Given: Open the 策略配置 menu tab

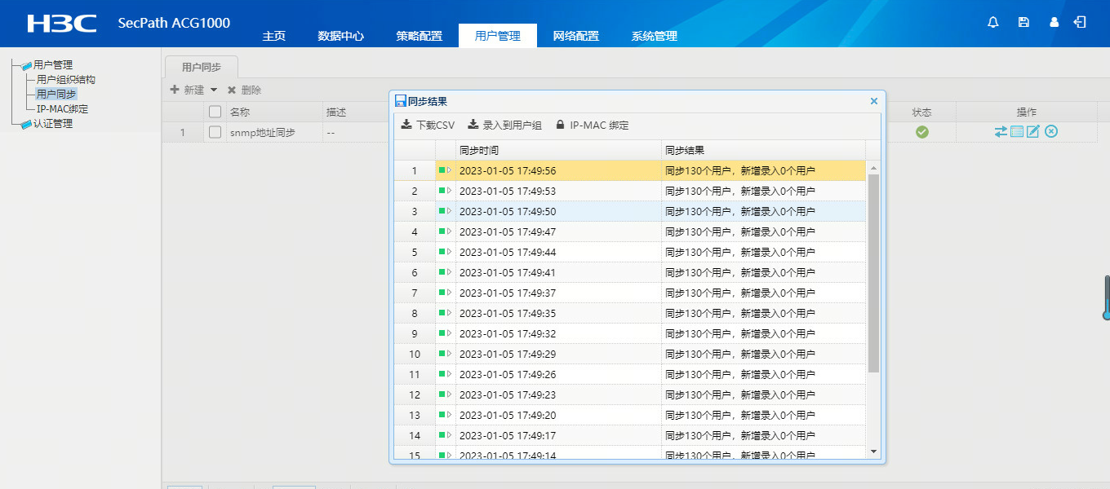Looking at the screenshot, I should point(420,36).
